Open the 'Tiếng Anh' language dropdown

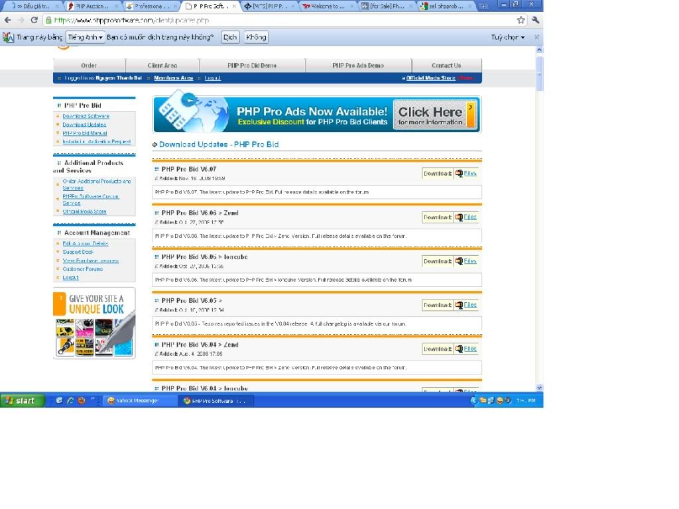click(x=86, y=37)
